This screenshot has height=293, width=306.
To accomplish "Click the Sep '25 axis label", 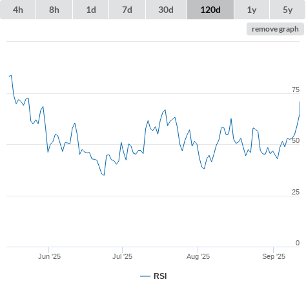I will pos(274,256).
